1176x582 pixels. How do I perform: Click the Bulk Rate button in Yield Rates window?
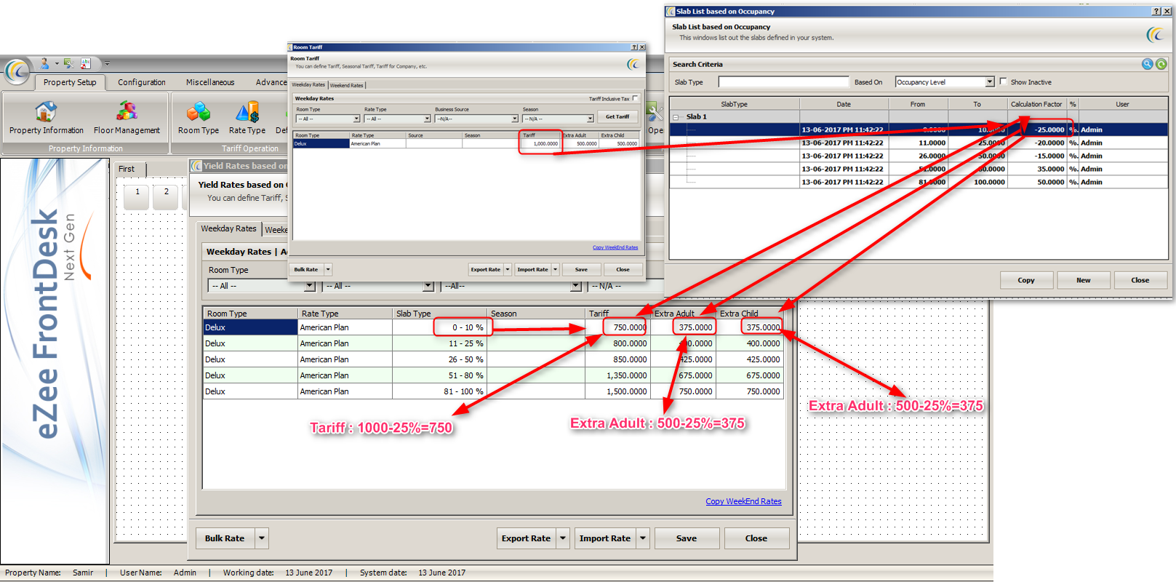tap(225, 538)
